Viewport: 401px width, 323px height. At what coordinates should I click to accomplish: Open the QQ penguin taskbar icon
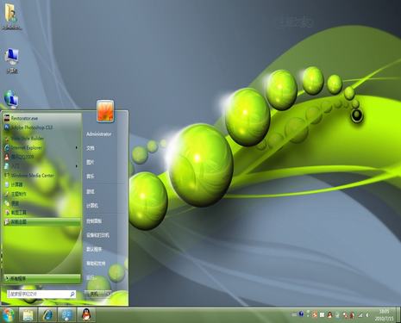point(86,315)
